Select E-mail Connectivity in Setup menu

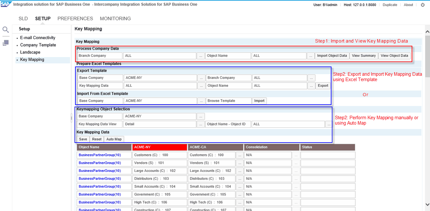click(38, 38)
